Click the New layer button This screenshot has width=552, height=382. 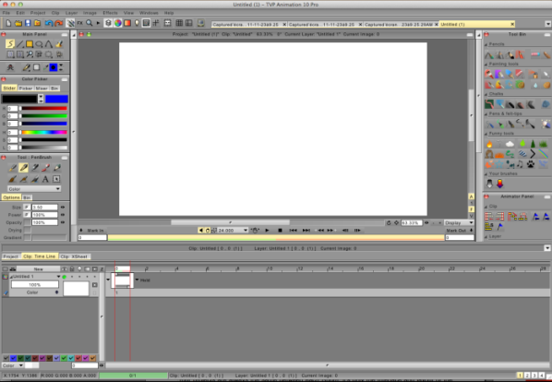coord(38,269)
